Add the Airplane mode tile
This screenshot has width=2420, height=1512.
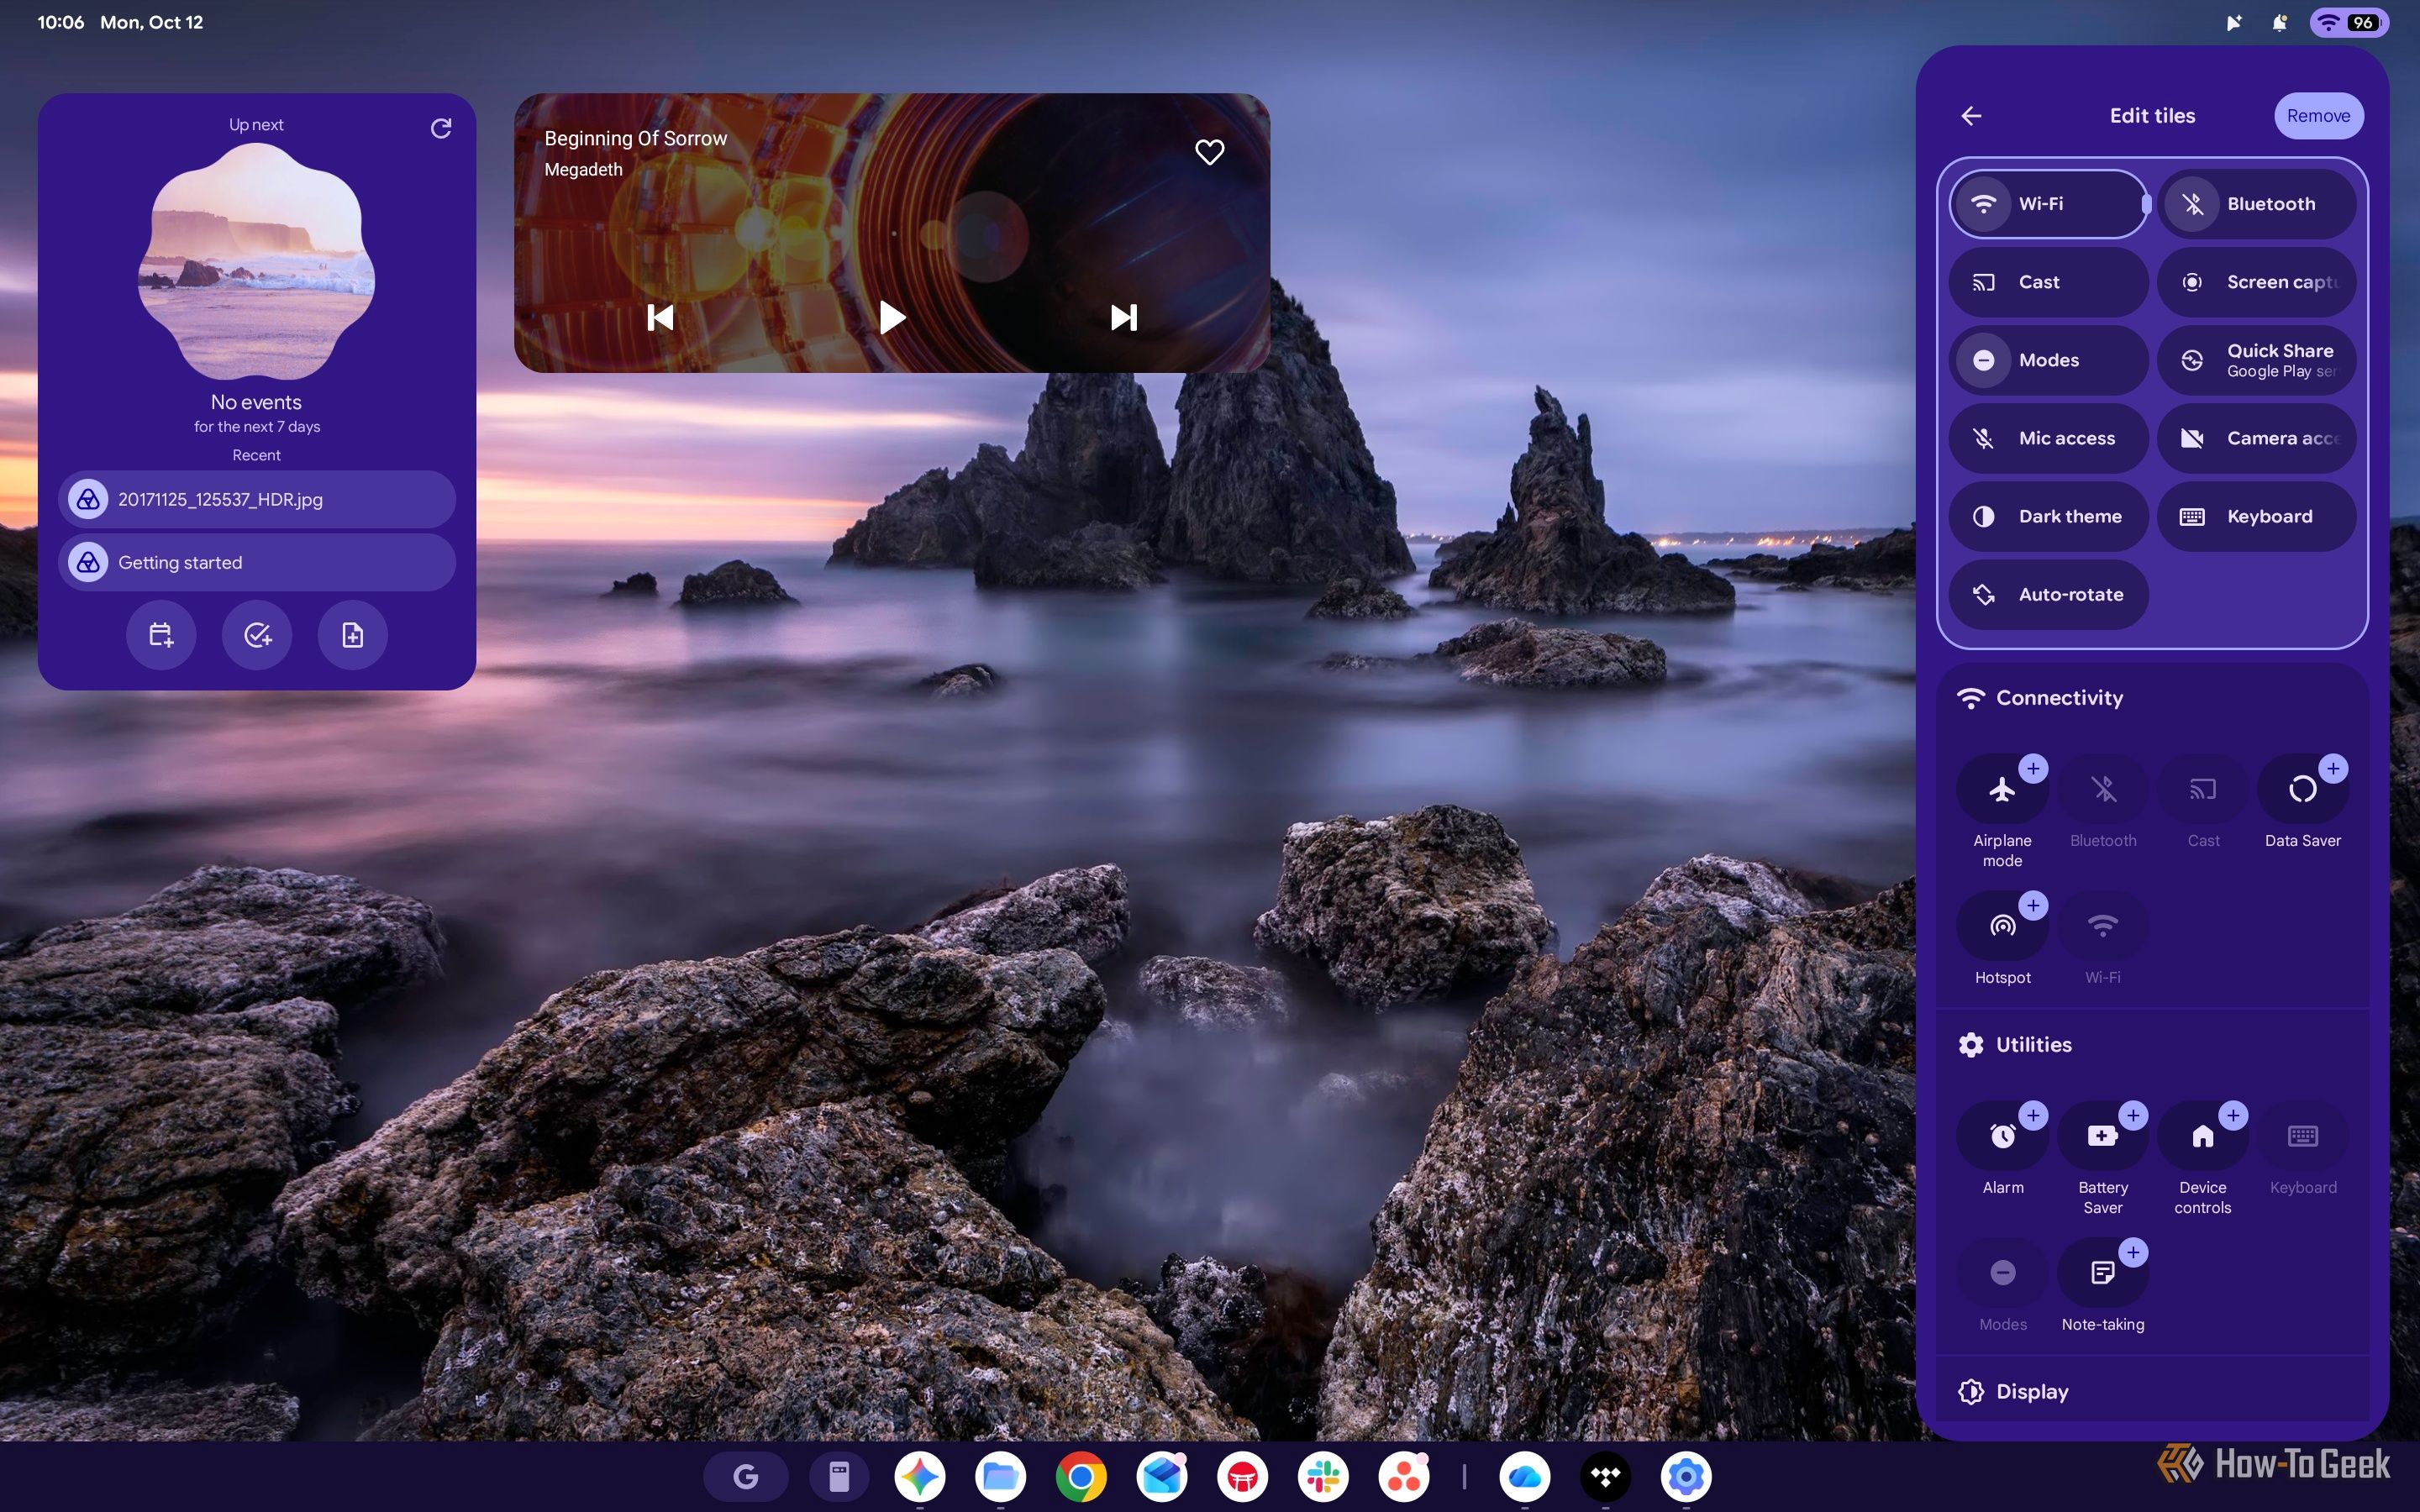point(2002,789)
